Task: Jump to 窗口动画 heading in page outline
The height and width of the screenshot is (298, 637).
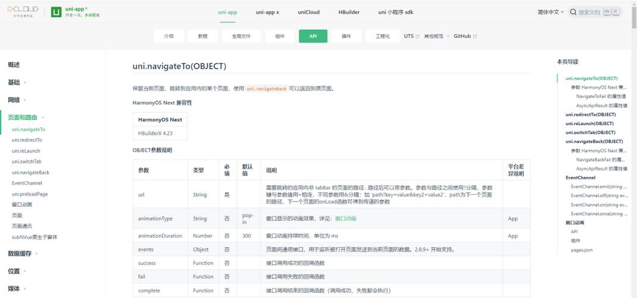Action: click(x=575, y=223)
